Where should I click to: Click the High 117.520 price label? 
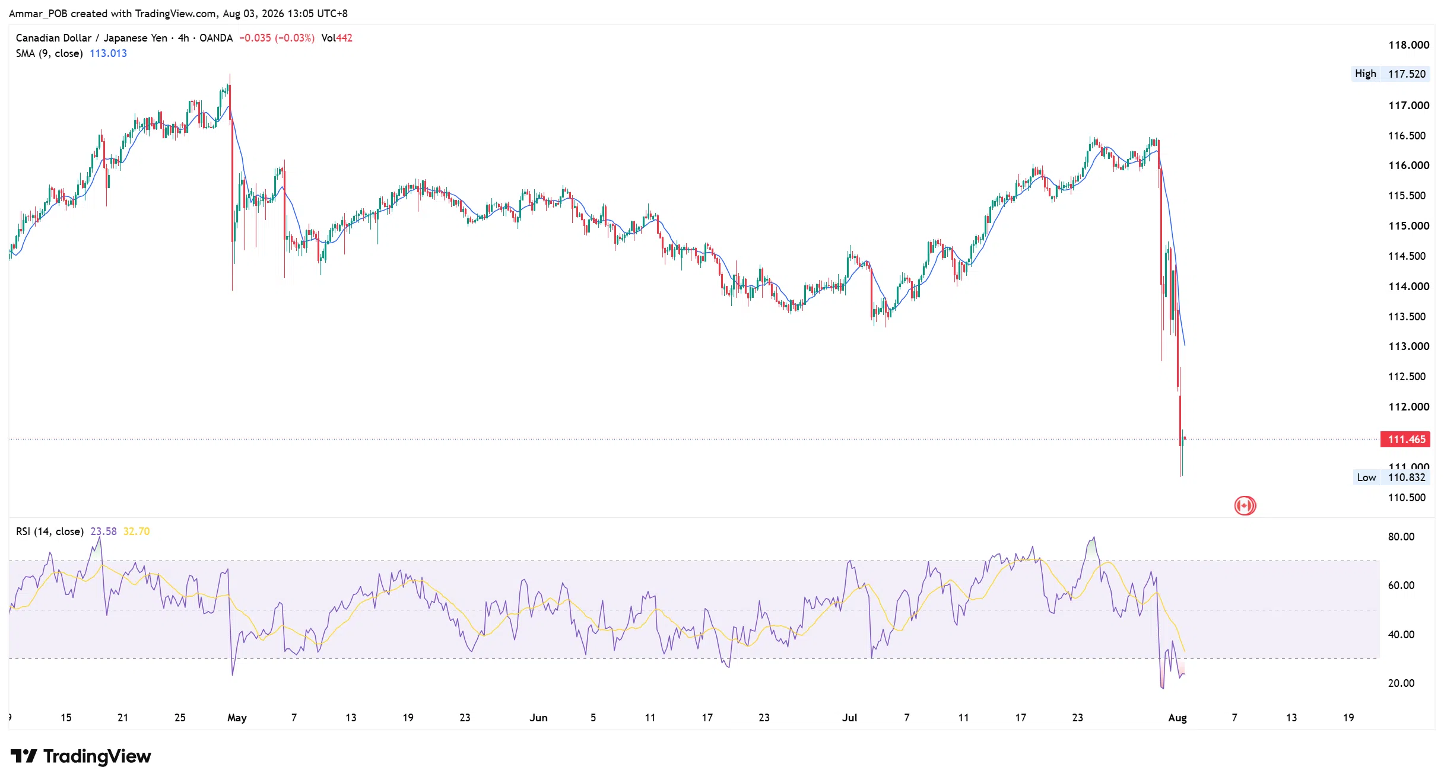click(x=1390, y=74)
